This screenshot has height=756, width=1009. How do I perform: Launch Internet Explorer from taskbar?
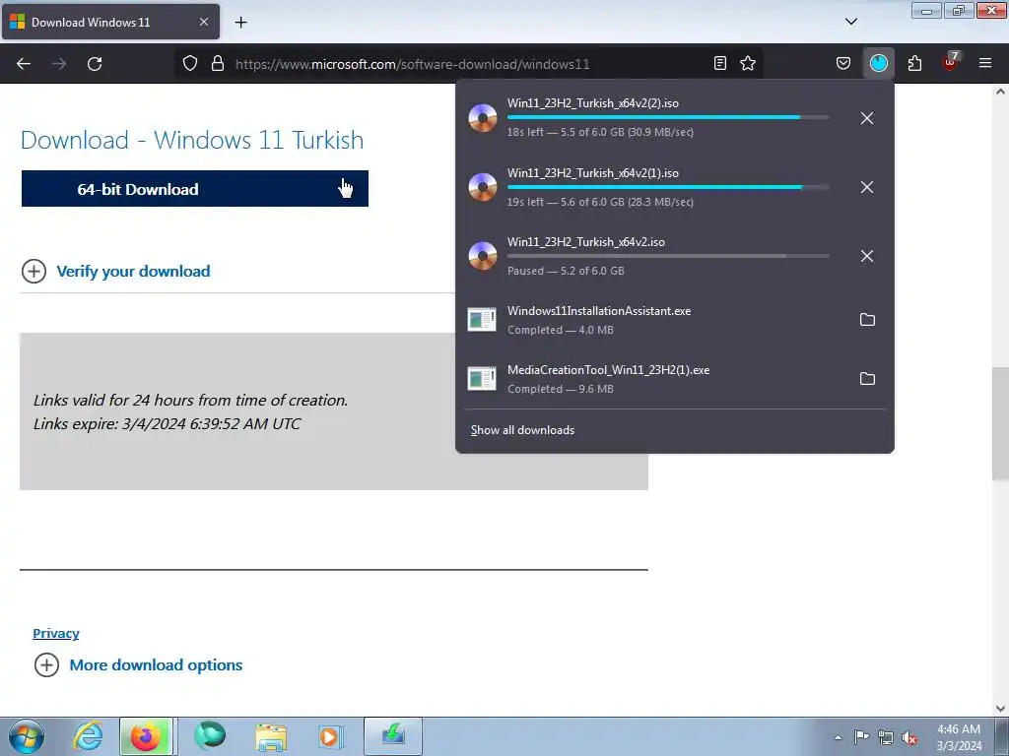tap(88, 736)
